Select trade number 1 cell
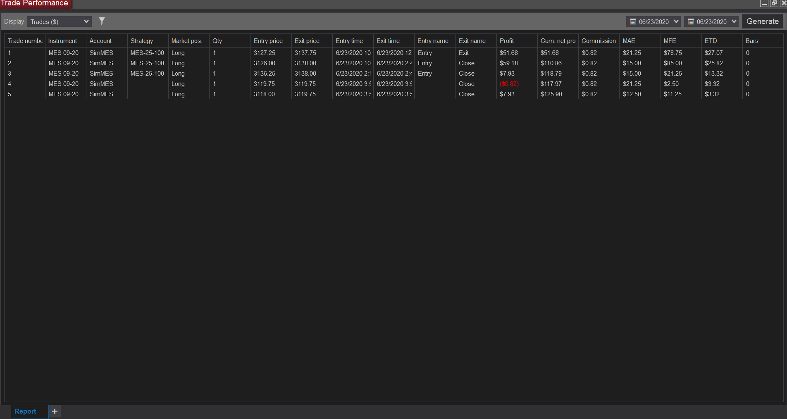This screenshot has width=787, height=419. coord(25,53)
